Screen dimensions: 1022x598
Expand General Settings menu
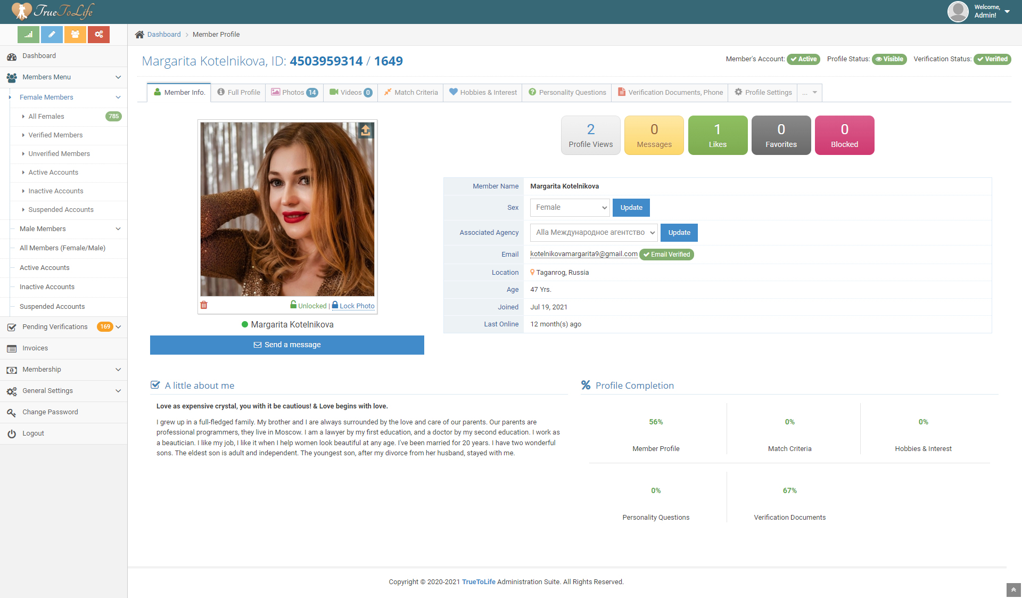pyautogui.click(x=64, y=391)
